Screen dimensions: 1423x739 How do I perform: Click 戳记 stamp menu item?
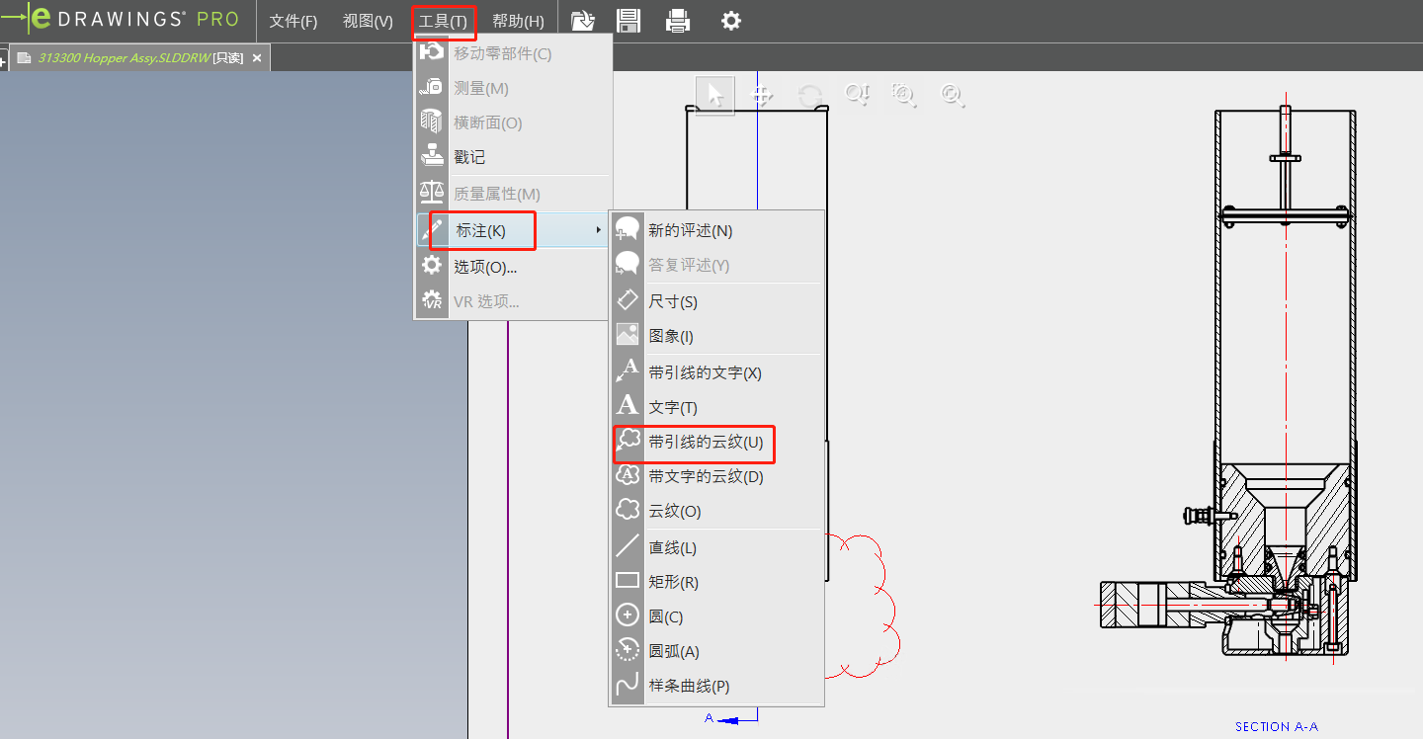point(469,157)
